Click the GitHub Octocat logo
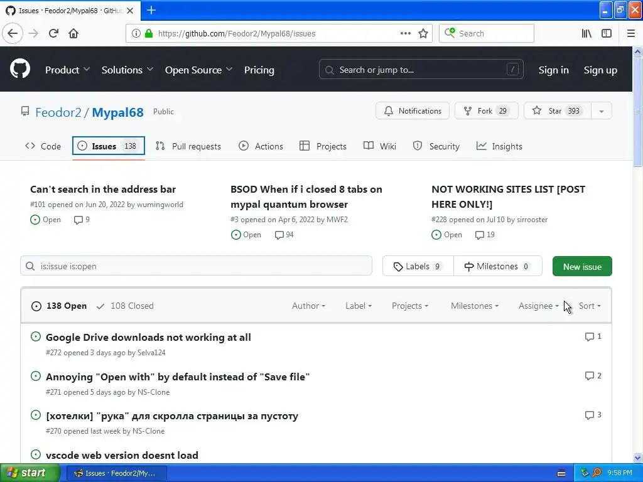643x482 pixels. (x=19, y=69)
